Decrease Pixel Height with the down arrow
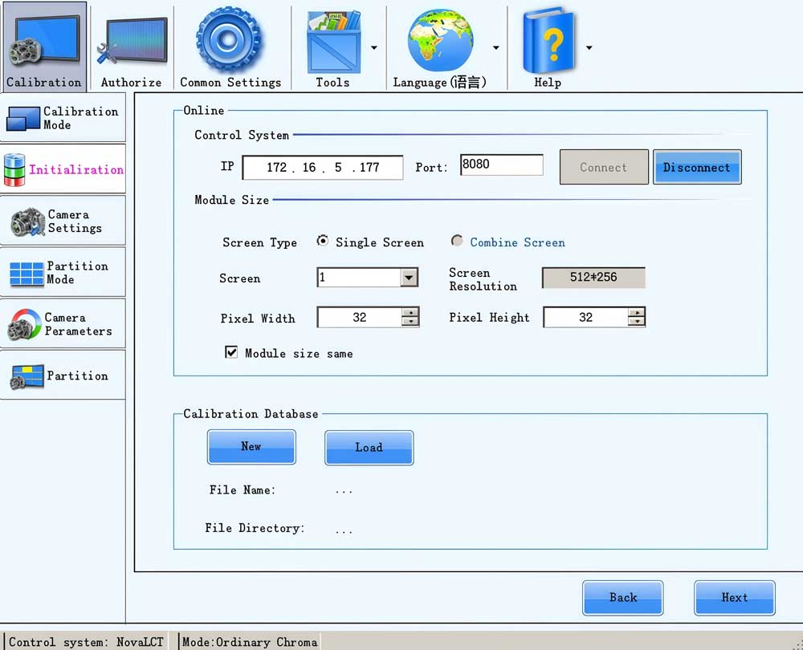The image size is (803, 650). click(636, 322)
